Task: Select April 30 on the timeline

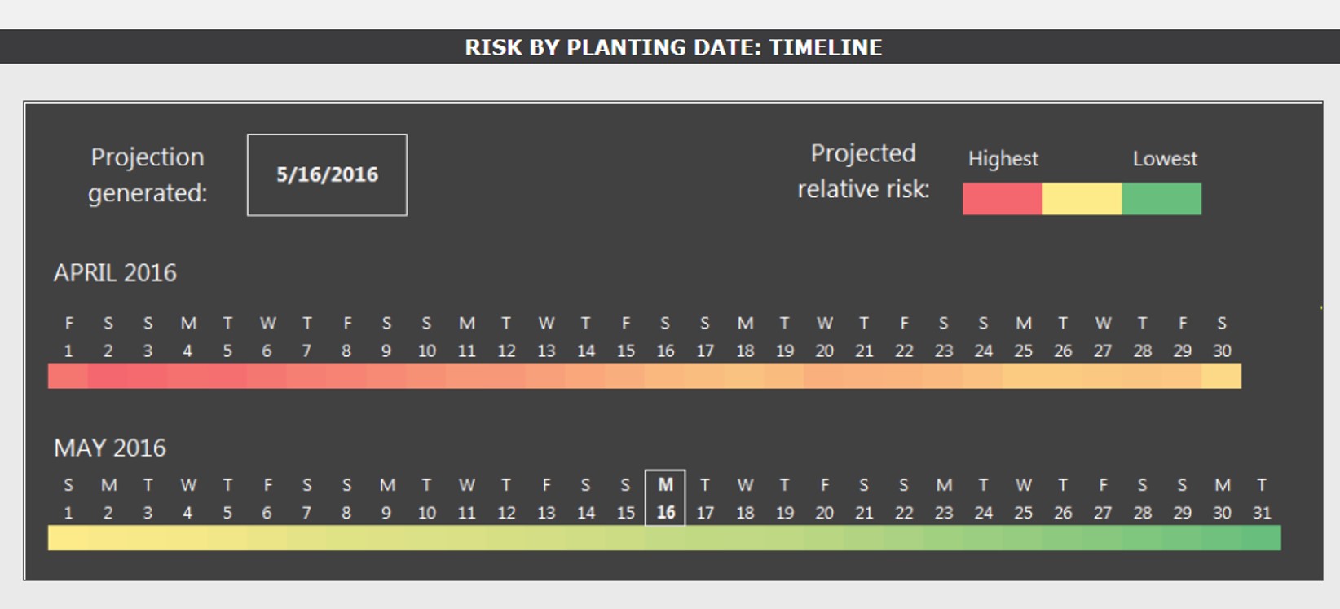Action: [1222, 337]
